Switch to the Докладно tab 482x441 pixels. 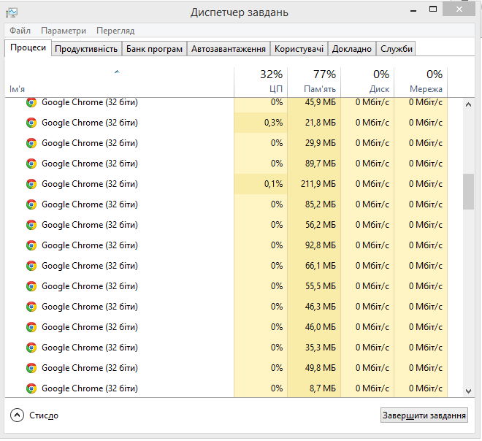(352, 49)
